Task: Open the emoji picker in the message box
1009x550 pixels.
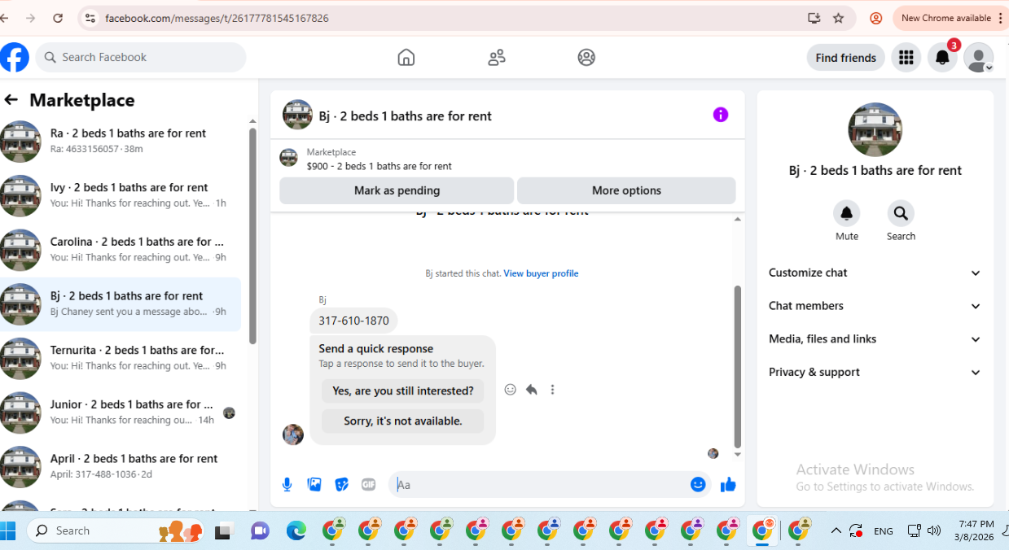Action: pyautogui.click(x=698, y=485)
